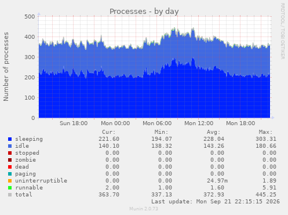This screenshot has width=288, height=215.
Task: Click the 'runnable' legend label
Action: point(29,188)
